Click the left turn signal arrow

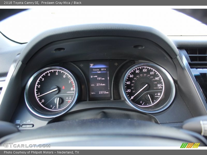point(82,65)
